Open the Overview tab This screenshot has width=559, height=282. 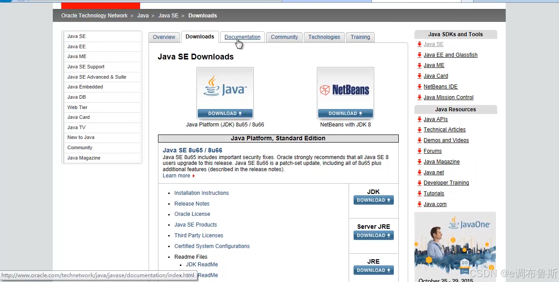164,37
